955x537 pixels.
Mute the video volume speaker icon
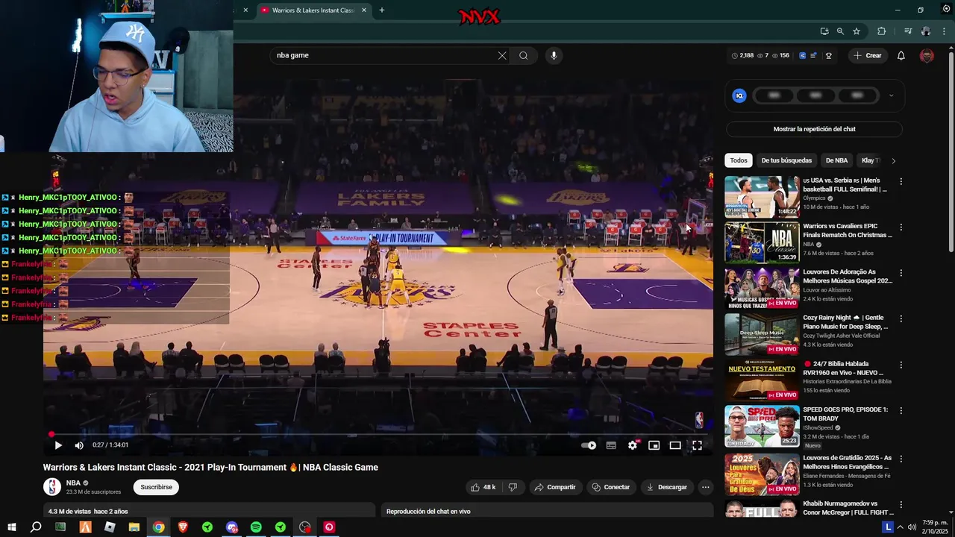(79, 445)
